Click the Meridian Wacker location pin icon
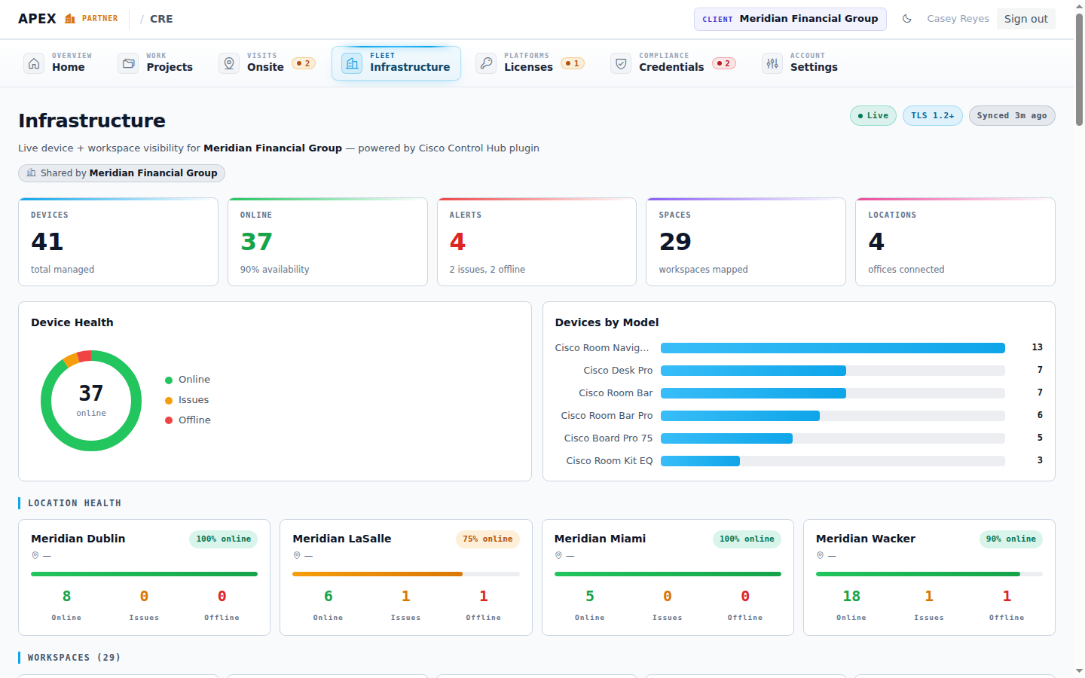The width and height of the screenshot is (1085, 678). 820,555
